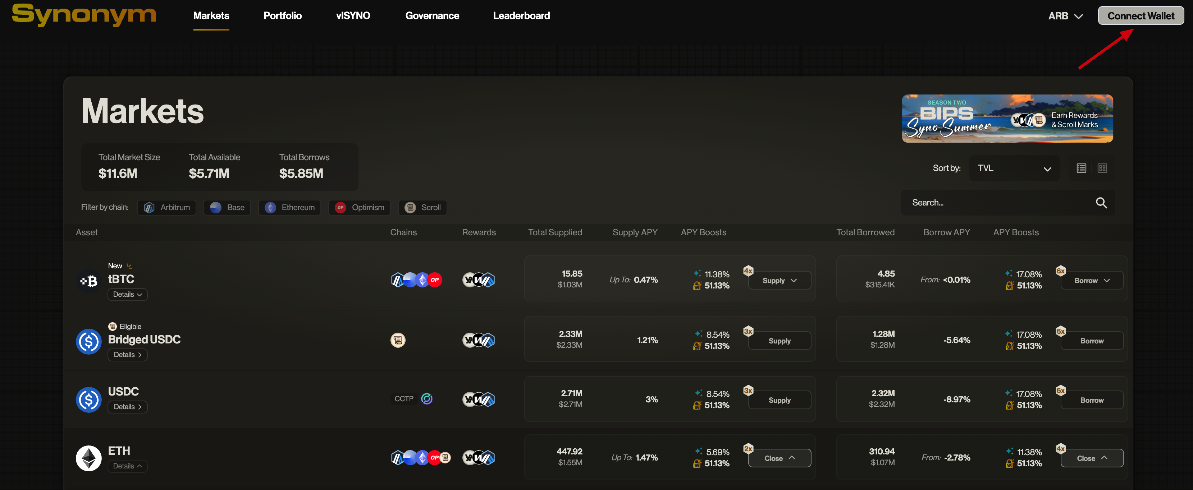Click the tBTC asset icon
Viewport: 1193px width, 490px height.
(x=88, y=281)
